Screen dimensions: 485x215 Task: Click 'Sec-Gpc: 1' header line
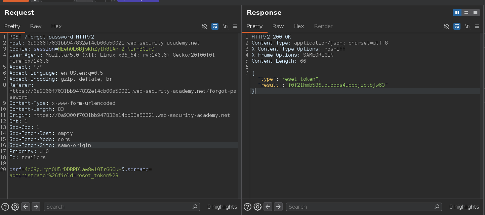25,127
